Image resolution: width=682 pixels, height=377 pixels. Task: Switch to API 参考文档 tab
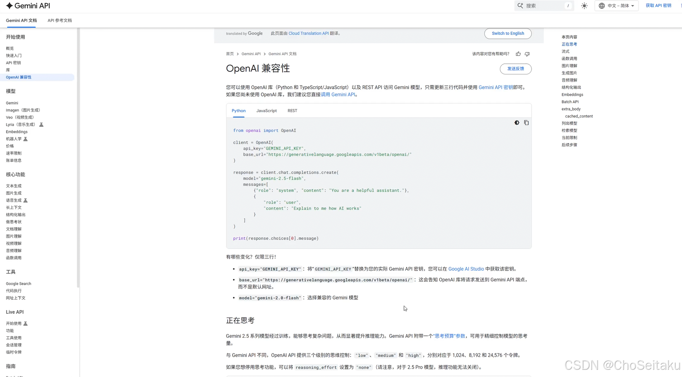click(x=60, y=20)
